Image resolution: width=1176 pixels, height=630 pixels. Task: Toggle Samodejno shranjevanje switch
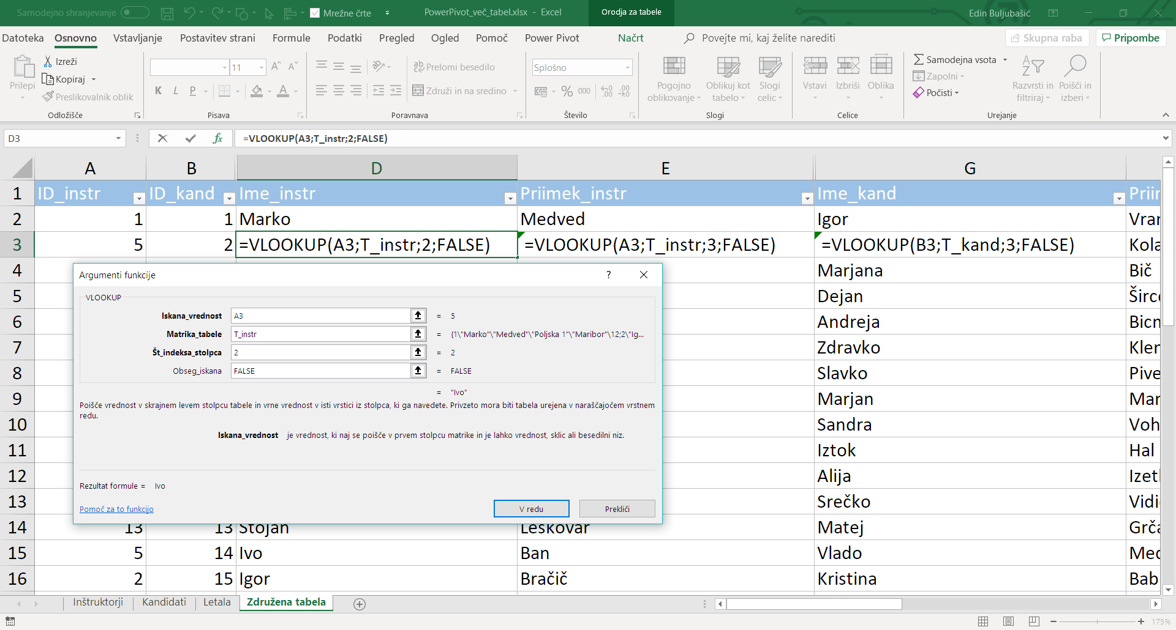[135, 12]
